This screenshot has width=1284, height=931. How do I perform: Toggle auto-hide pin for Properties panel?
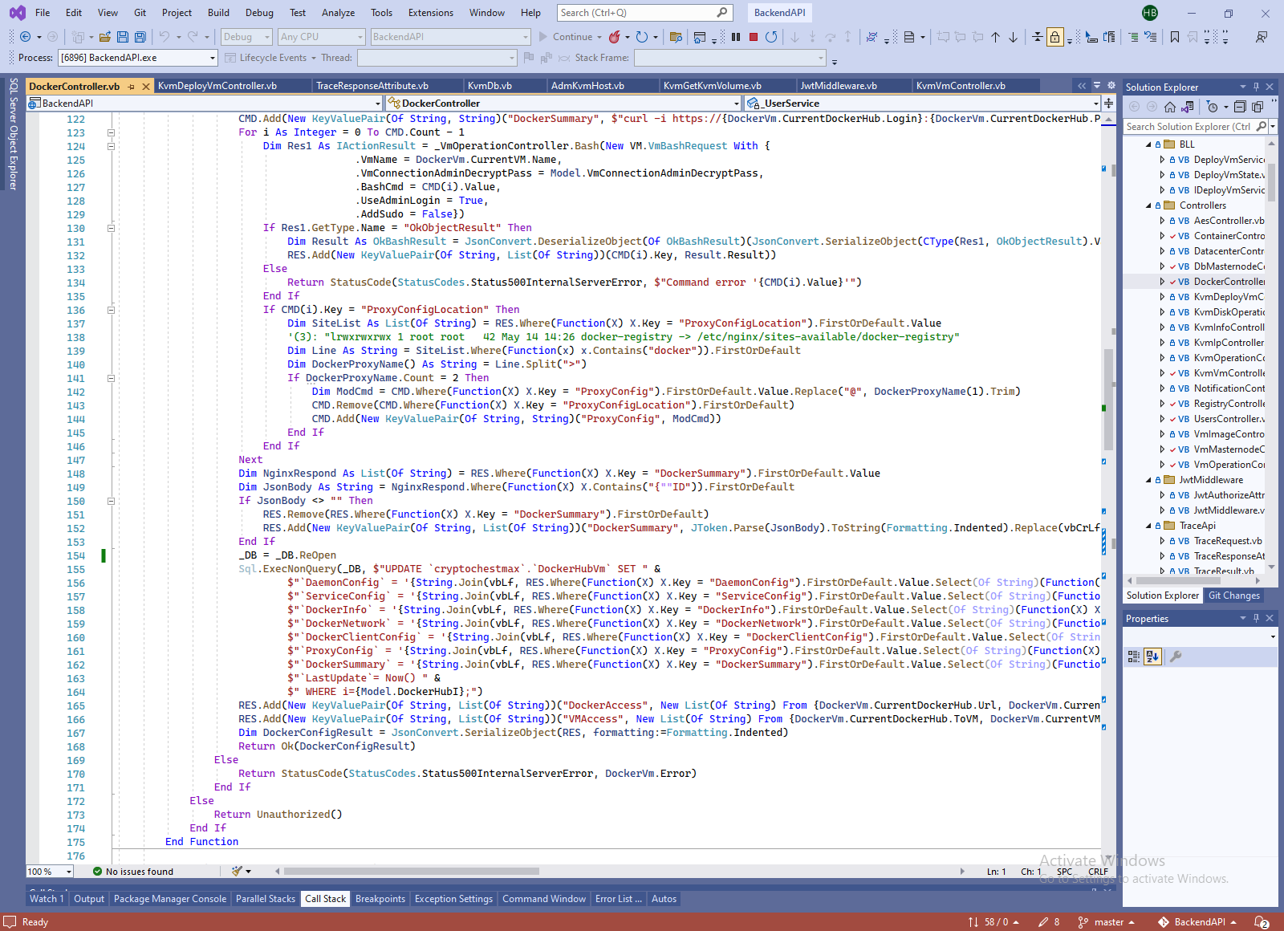1257,619
